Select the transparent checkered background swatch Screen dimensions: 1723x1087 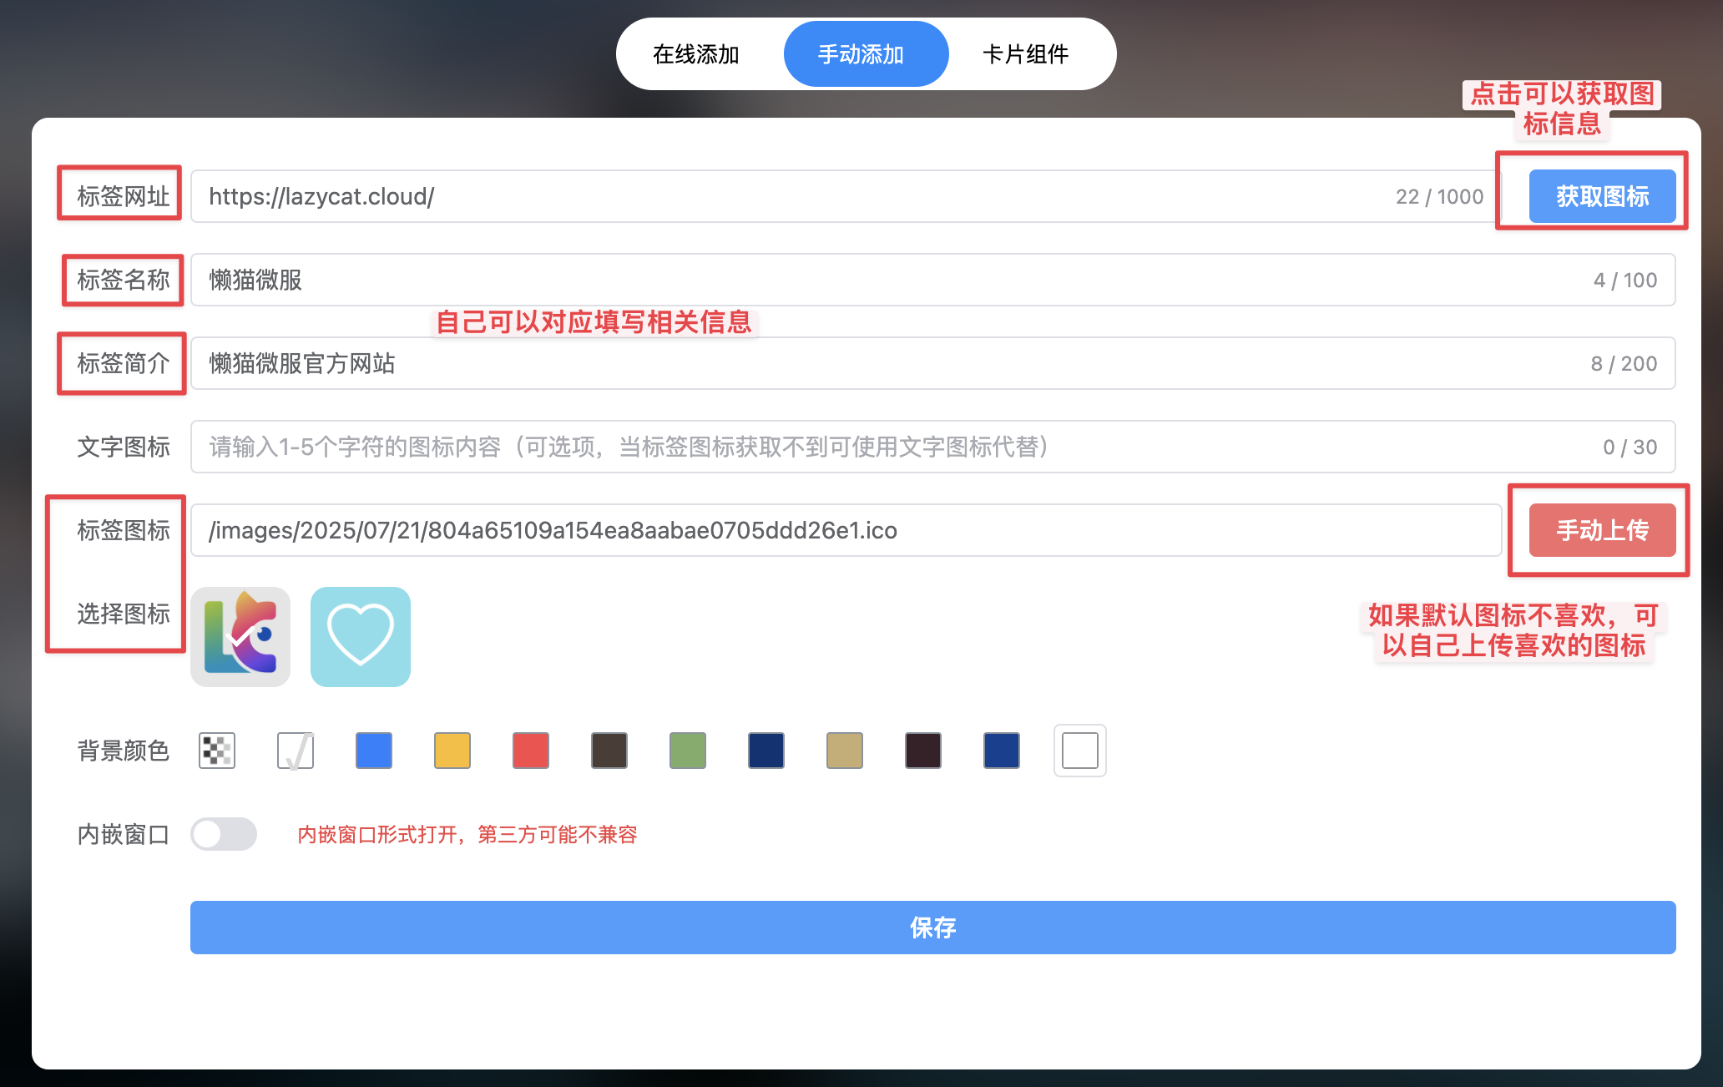pos(217,751)
